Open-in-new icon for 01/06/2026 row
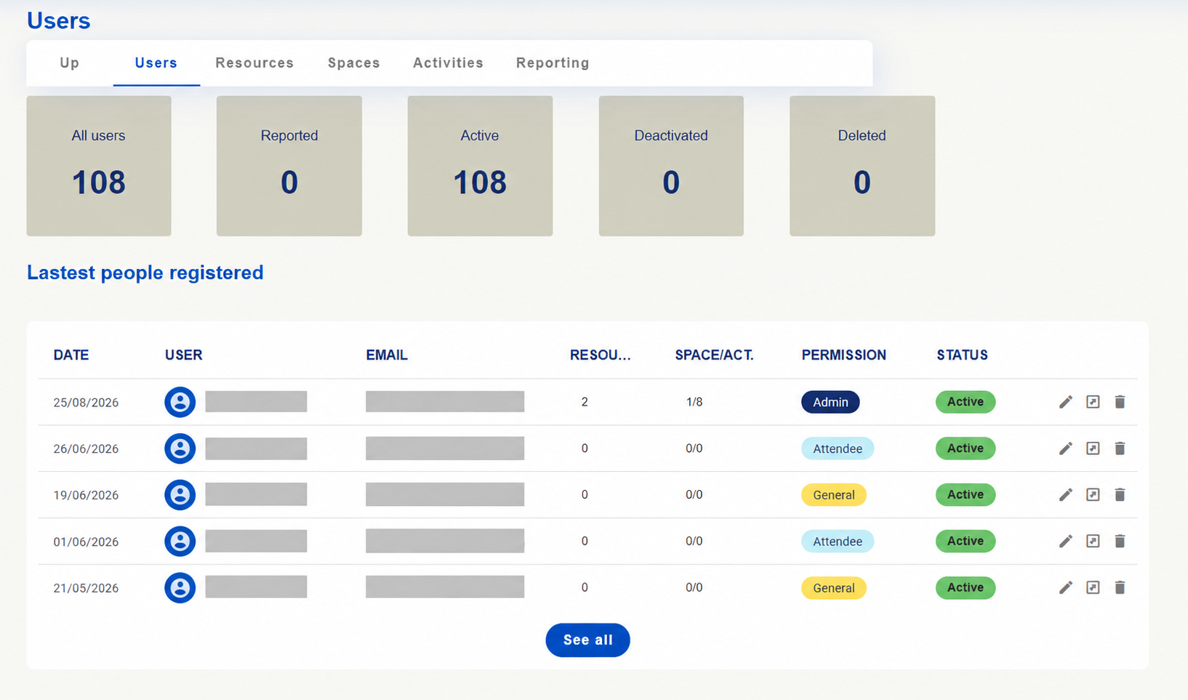The image size is (1188, 700). click(1093, 542)
